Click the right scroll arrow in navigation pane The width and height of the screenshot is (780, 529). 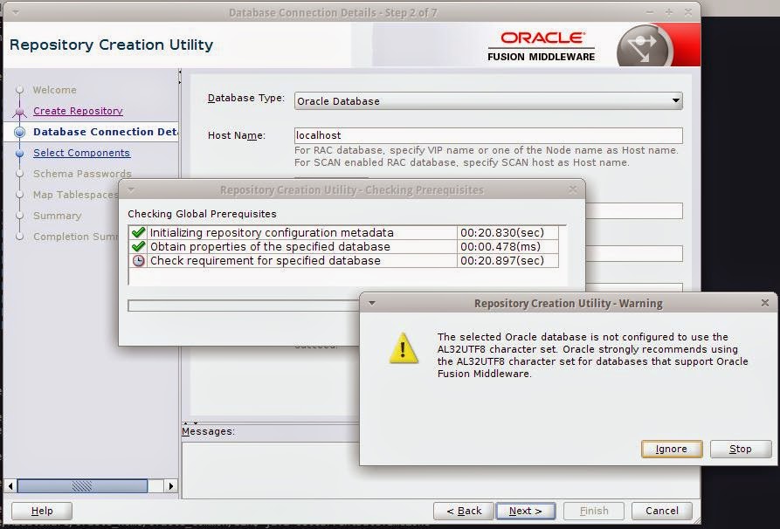170,485
